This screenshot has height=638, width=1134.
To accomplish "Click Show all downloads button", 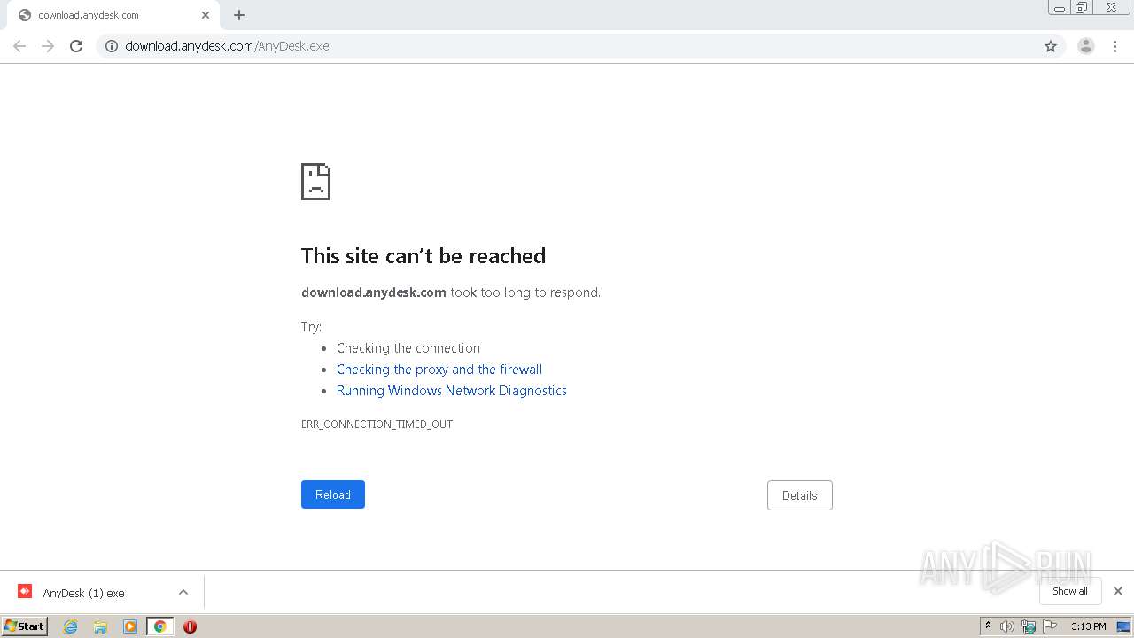I will coord(1070,591).
